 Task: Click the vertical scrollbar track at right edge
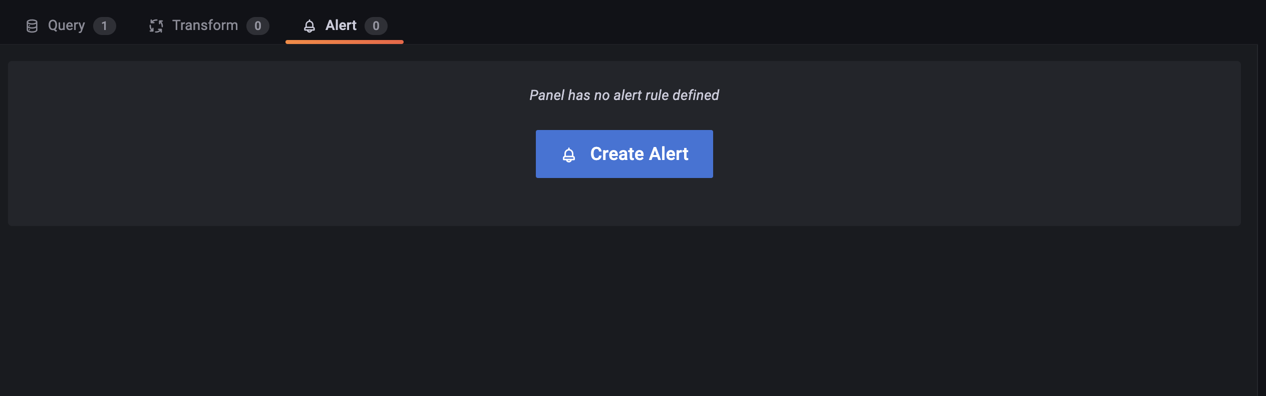(1261, 220)
